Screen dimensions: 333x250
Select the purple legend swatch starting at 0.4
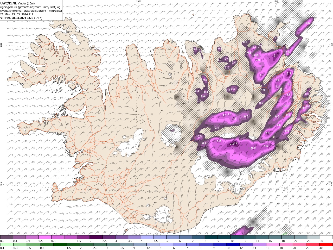coord(32,237)
